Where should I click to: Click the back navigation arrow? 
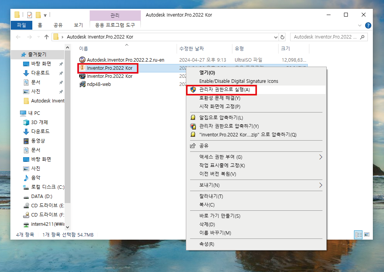[x=18, y=37]
